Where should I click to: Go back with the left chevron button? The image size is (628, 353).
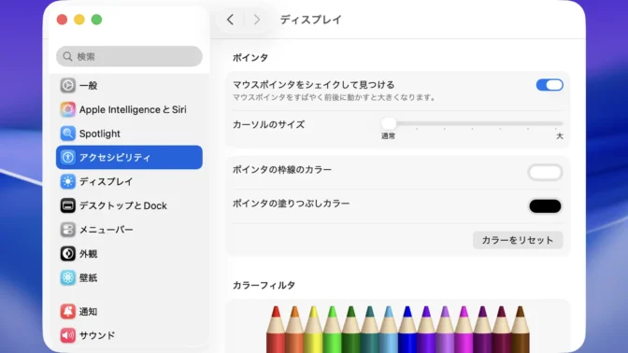(230, 20)
